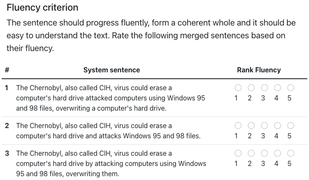Click the second system sentence text
Screen dimensions: 309x180
pos(108,131)
